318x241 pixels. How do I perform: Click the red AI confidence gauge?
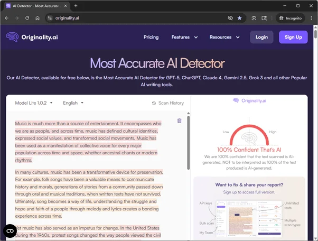pos(249,135)
